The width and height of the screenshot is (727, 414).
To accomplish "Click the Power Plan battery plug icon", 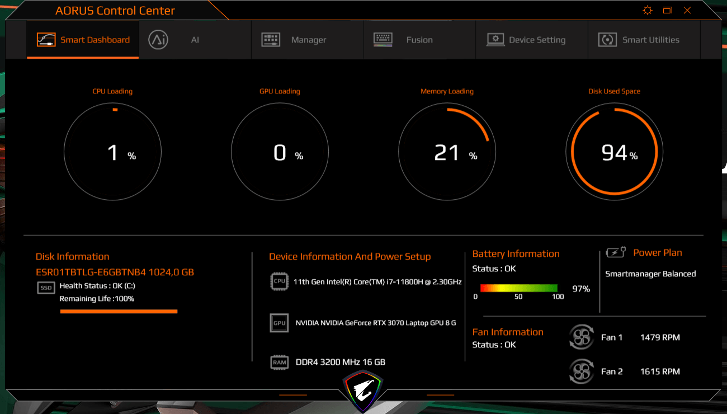I will [616, 253].
